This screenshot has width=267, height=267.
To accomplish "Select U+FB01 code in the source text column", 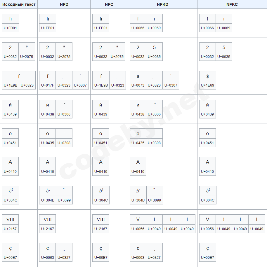I will point(11,28).
